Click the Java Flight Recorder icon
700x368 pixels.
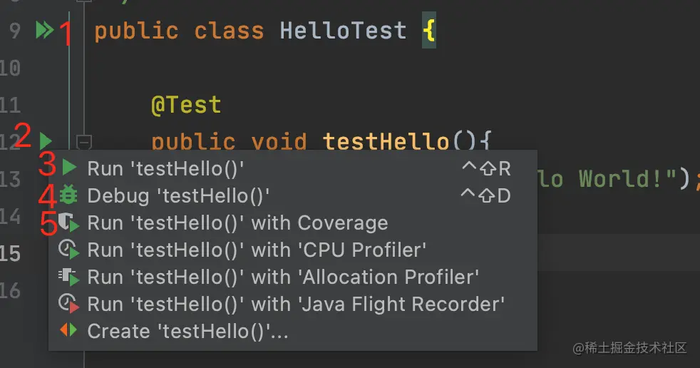click(68, 303)
